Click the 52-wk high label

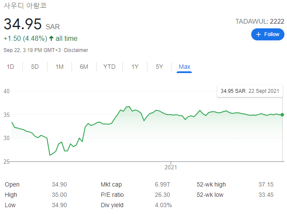pos(211,185)
